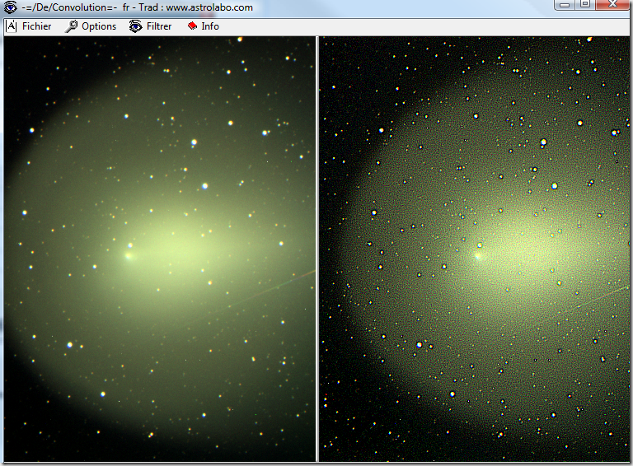Open the Options menu
The height and width of the screenshot is (466, 633).
coord(99,26)
